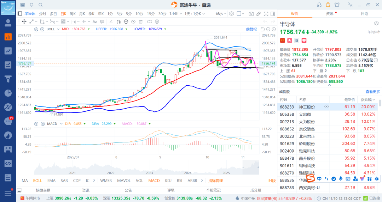Toggle the VOL indicator
This screenshot has height=202, width=382.
[139, 180]
